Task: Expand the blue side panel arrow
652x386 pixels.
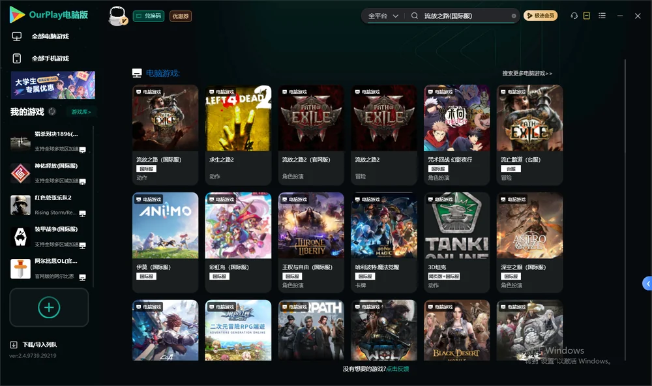Action: tap(647, 284)
